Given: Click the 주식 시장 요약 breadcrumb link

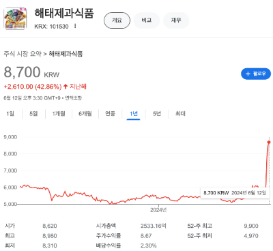Looking at the screenshot, I should click(x=23, y=54).
